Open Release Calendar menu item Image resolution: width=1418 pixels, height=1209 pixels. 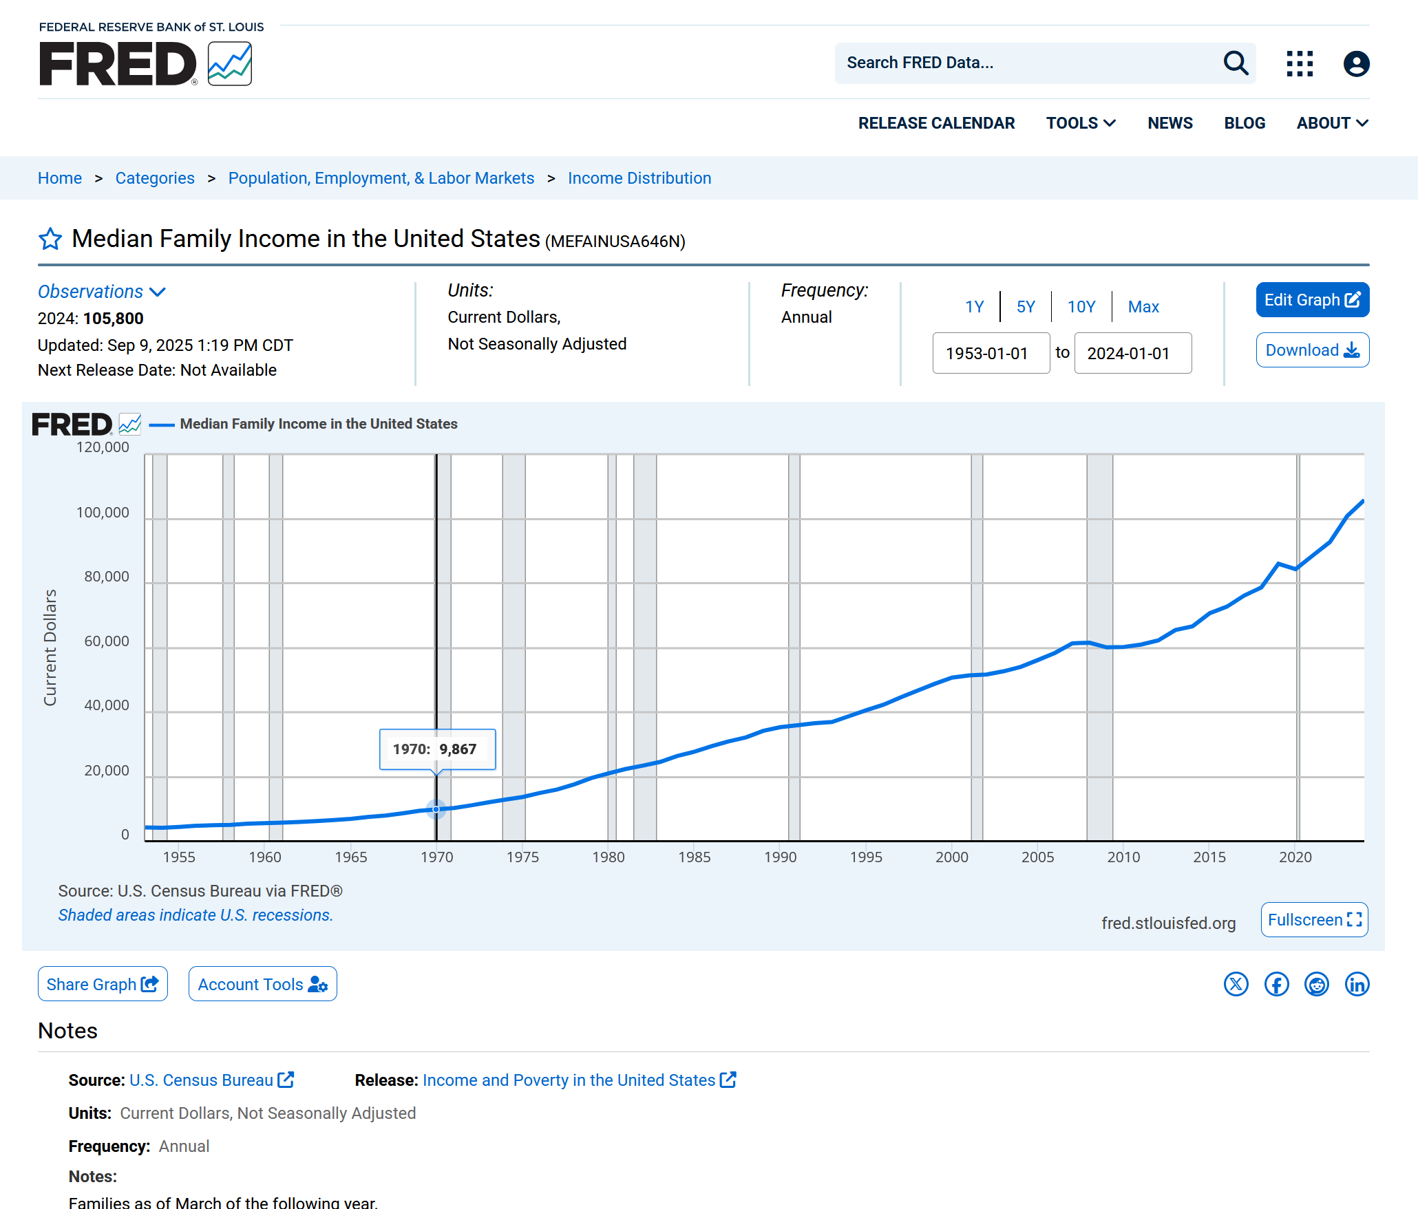(x=936, y=123)
